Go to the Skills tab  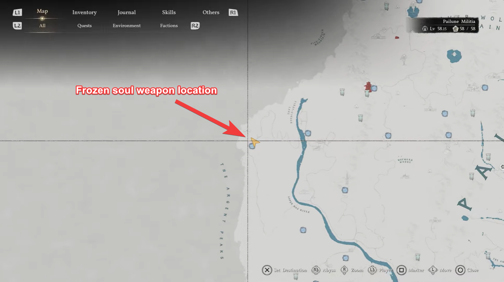[169, 12]
